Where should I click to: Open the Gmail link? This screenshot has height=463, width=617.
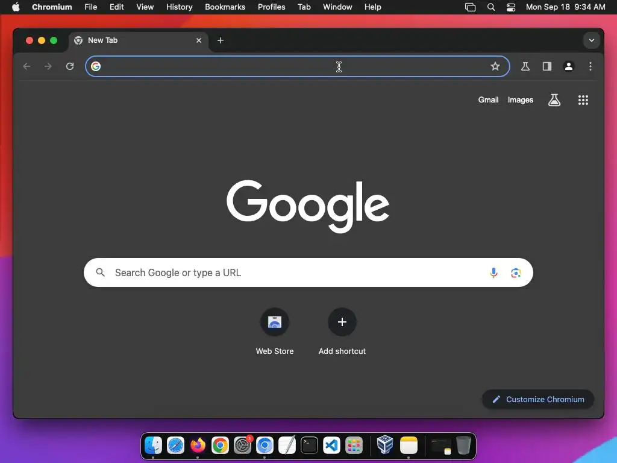[488, 99]
